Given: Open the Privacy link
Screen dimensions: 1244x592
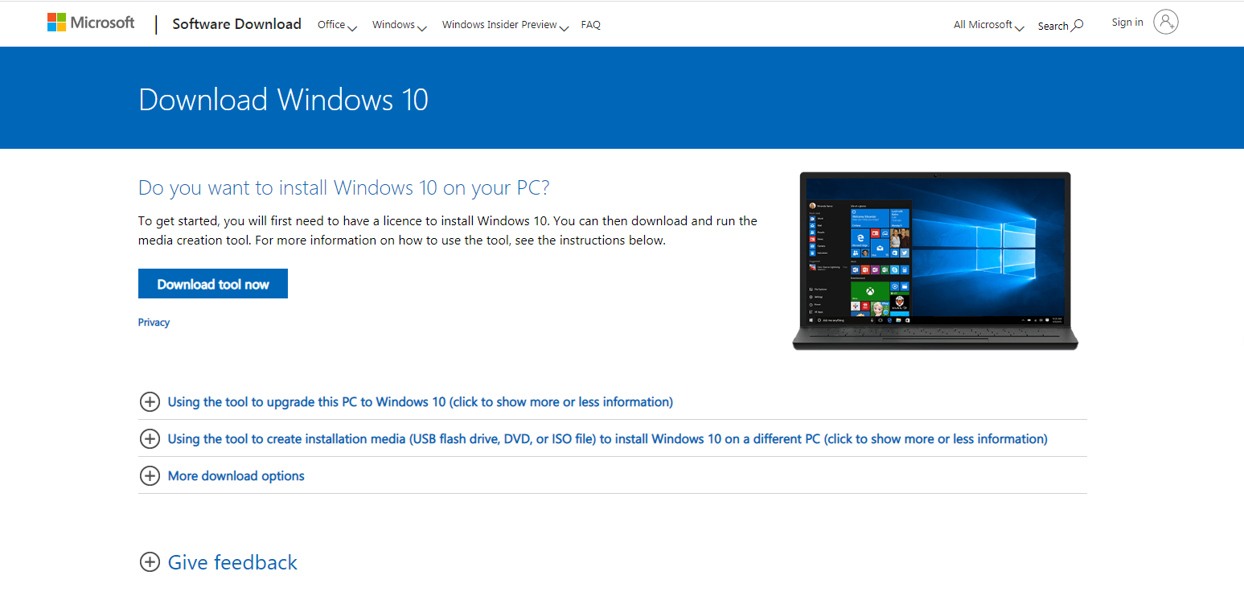Looking at the screenshot, I should point(154,323).
